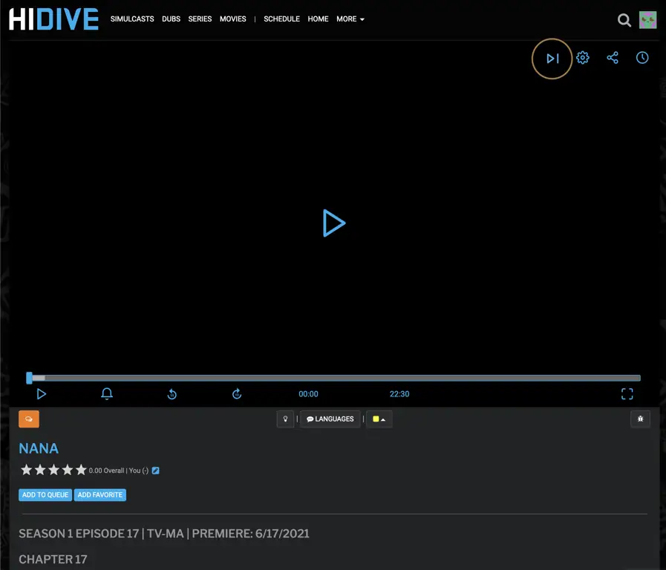
Task: Open SCHEDULE in navigation
Action: point(281,19)
